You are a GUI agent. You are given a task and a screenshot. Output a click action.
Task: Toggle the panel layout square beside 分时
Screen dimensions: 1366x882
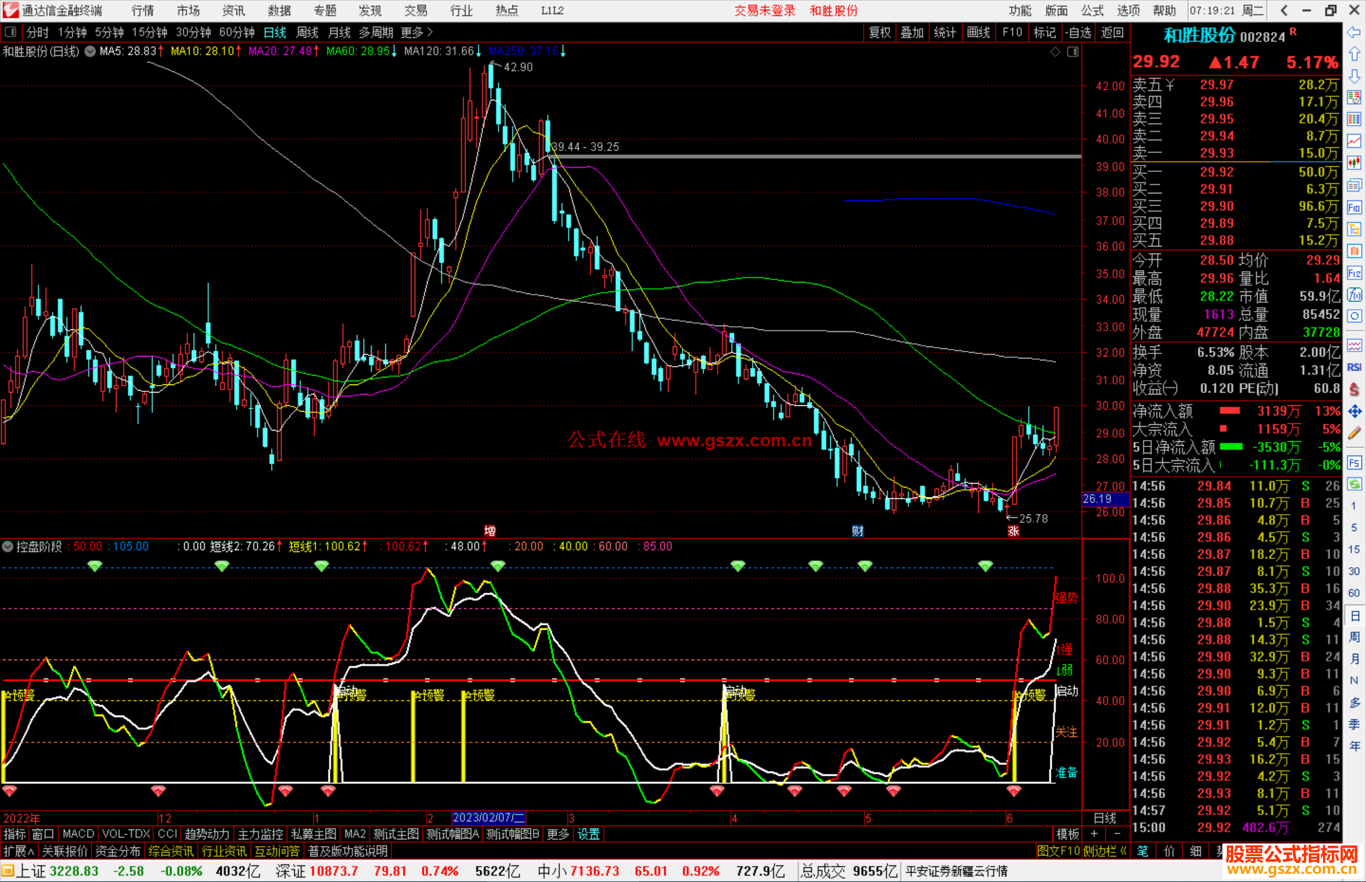tap(11, 32)
